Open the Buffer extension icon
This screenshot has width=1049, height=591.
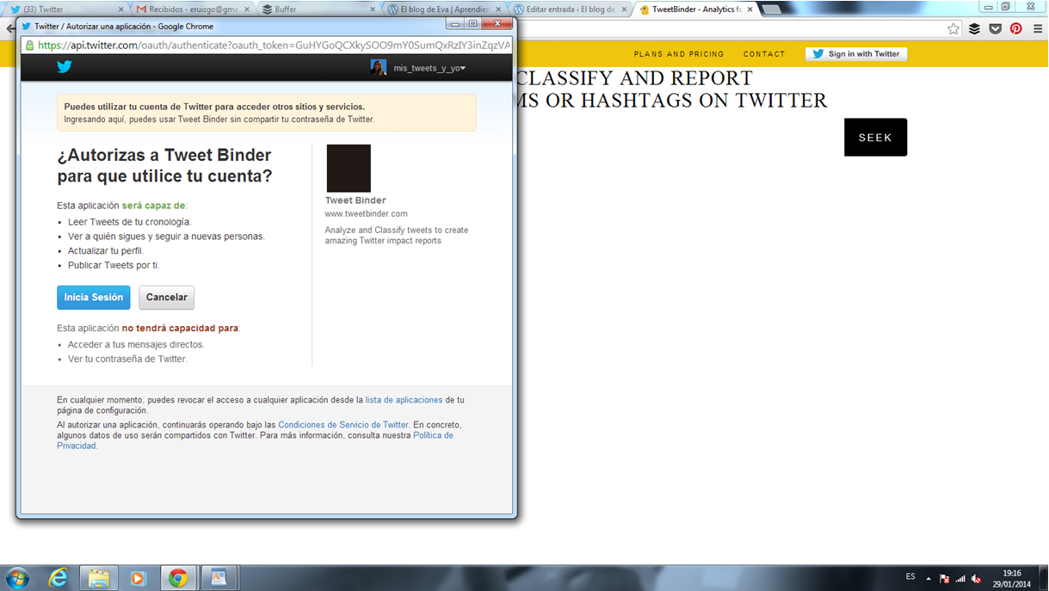tap(974, 28)
